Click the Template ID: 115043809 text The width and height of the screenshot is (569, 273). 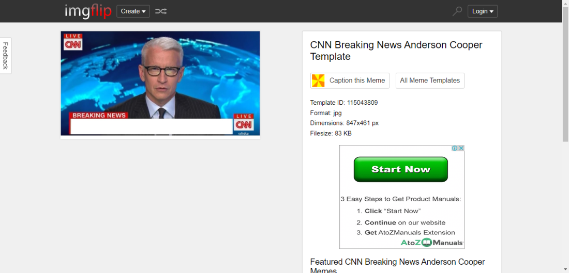344,103
